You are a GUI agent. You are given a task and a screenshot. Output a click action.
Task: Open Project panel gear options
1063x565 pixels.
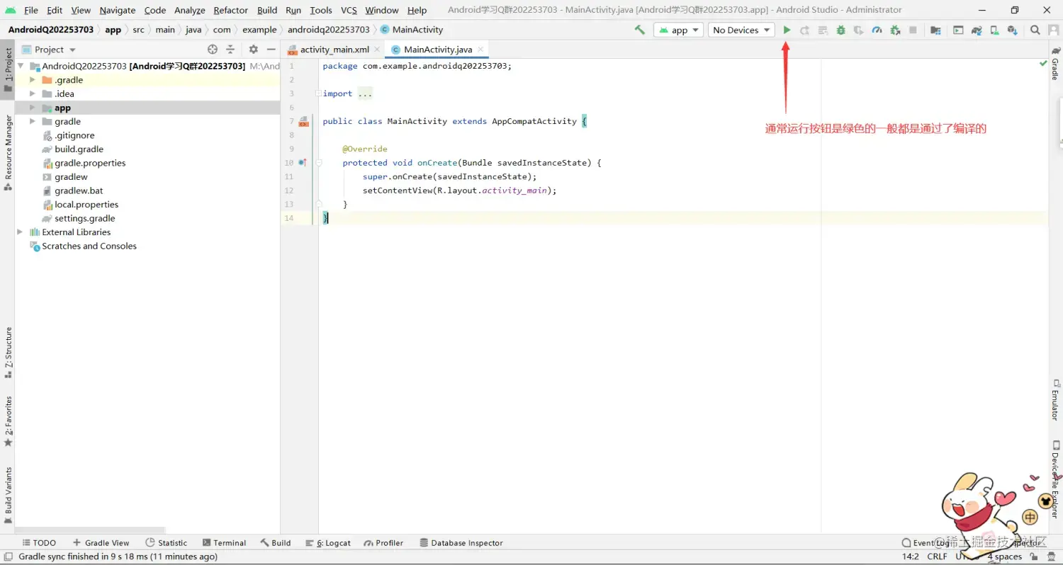tap(253, 50)
